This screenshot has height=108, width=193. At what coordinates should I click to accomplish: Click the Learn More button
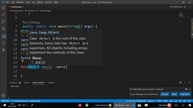(x=185, y=94)
